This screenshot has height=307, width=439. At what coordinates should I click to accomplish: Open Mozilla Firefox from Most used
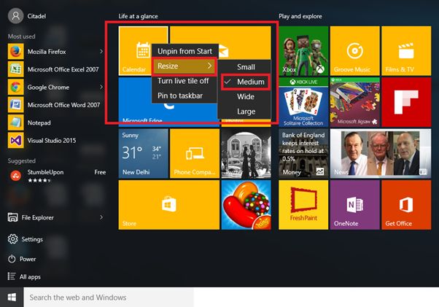[x=55, y=52]
